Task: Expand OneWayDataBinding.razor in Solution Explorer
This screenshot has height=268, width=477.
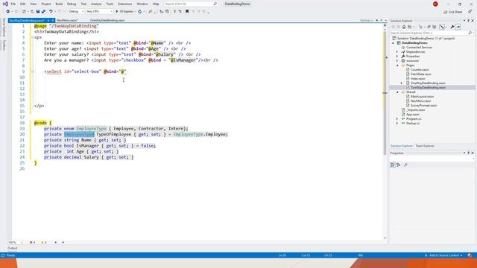Action: pos(402,83)
